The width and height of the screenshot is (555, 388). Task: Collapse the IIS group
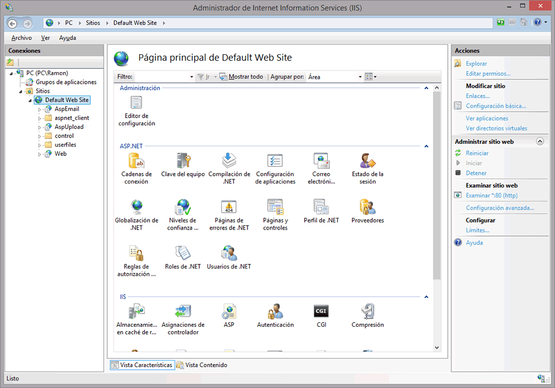click(426, 297)
